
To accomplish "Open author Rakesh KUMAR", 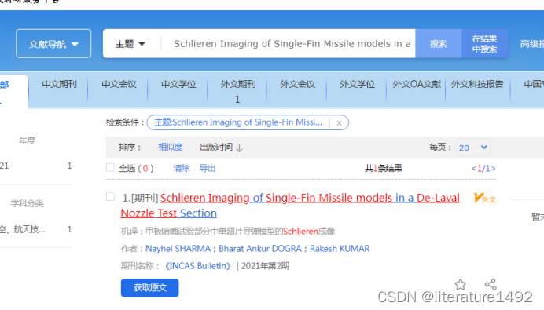I will [x=340, y=249].
